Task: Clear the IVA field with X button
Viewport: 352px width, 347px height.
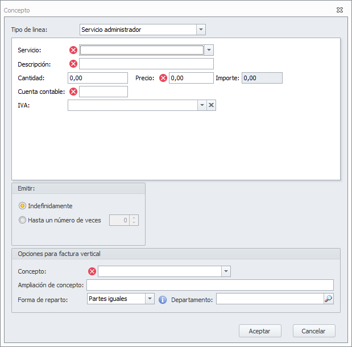Action: pos(211,105)
